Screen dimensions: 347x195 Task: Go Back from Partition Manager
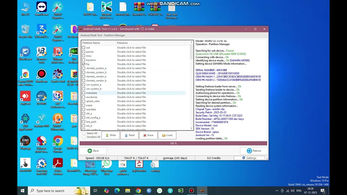click(x=93, y=151)
